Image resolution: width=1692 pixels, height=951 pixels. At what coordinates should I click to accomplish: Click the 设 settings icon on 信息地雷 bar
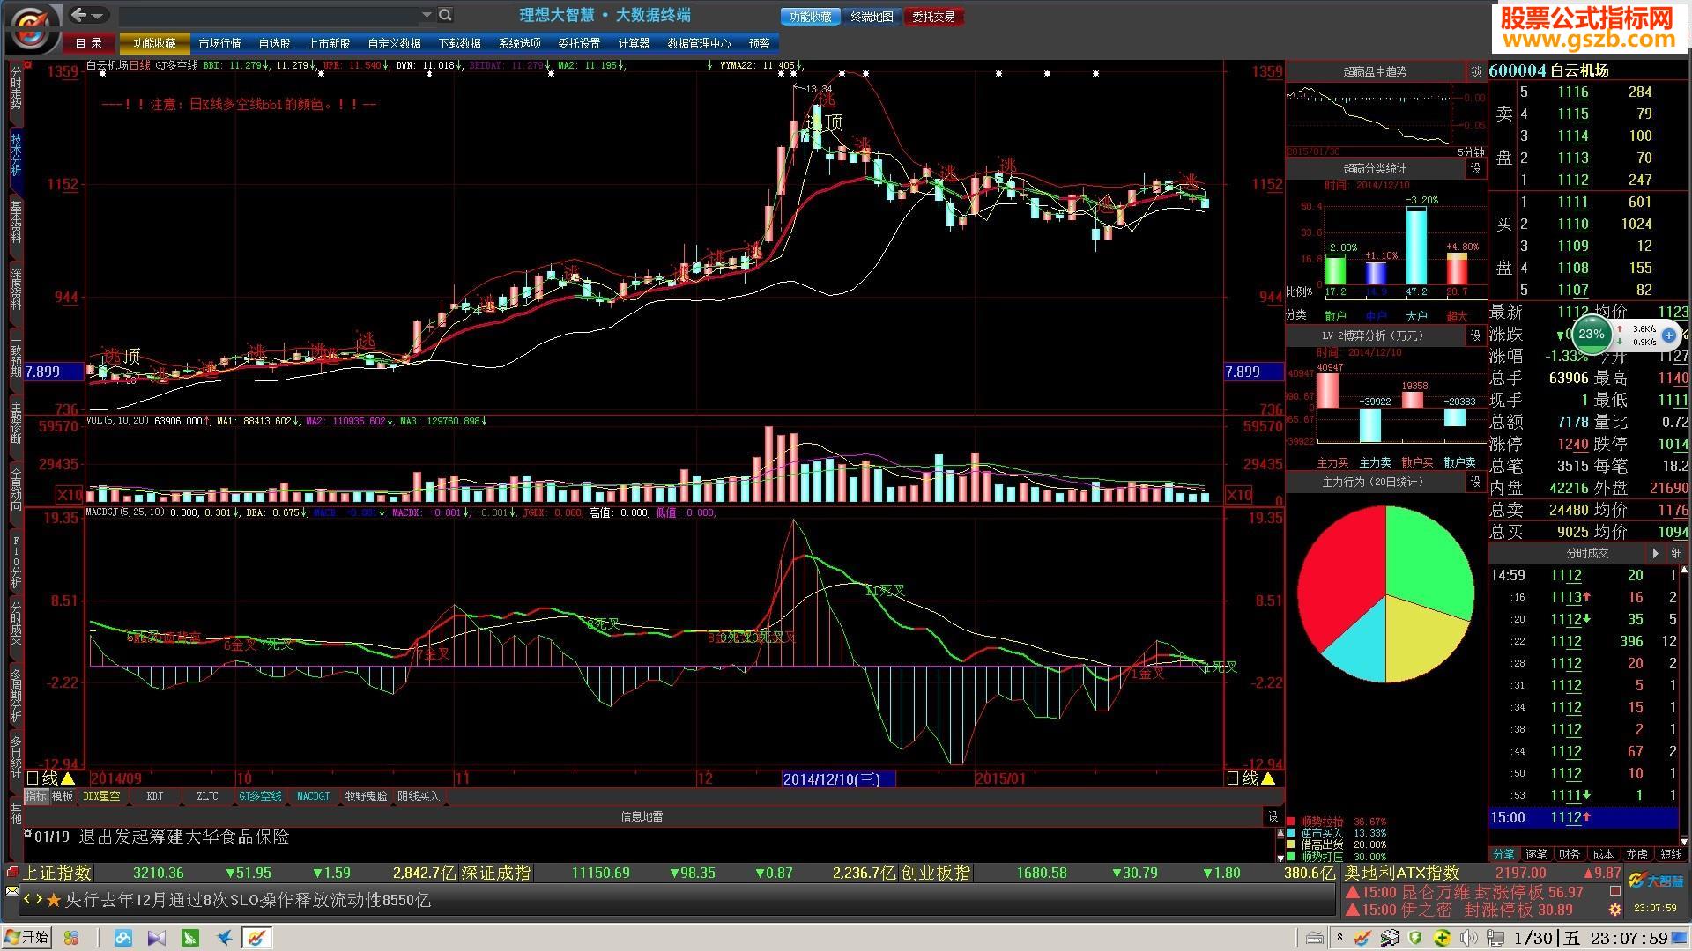(1273, 816)
